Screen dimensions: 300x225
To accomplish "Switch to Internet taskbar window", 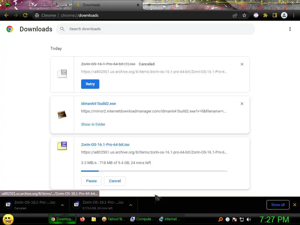I will click(x=170, y=219).
